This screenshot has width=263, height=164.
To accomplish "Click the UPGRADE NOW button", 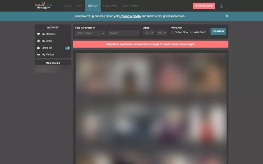I will [204, 6].
